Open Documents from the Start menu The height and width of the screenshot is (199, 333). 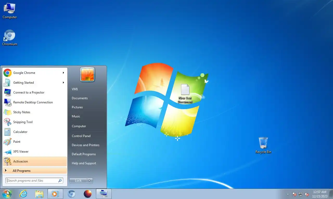[80, 98]
